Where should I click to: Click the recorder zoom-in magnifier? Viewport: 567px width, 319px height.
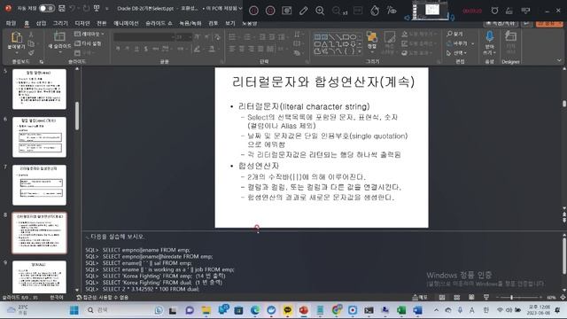[x=320, y=11]
